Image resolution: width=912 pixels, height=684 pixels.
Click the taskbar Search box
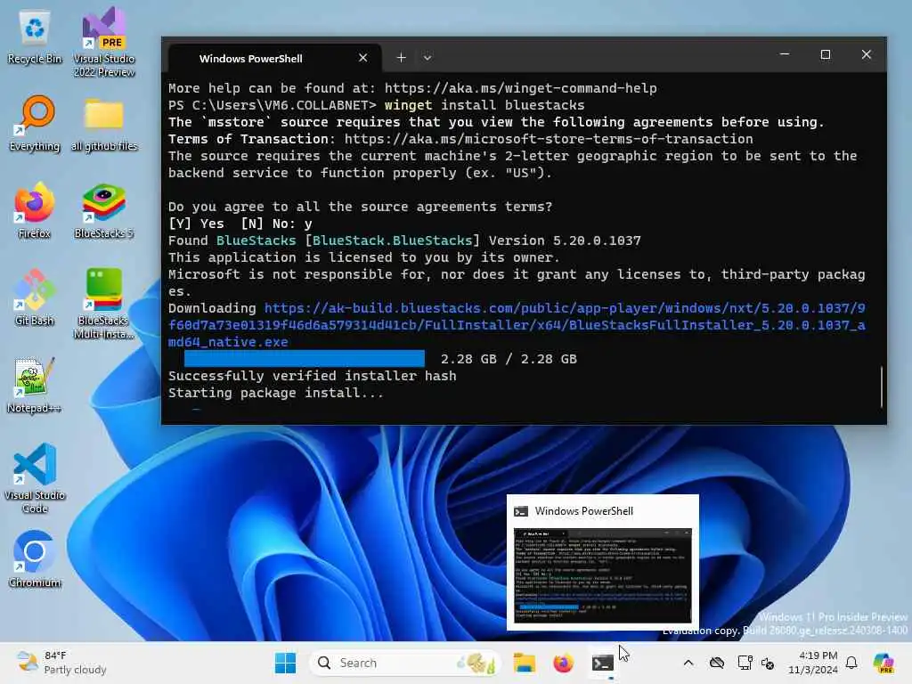click(405, 663)
